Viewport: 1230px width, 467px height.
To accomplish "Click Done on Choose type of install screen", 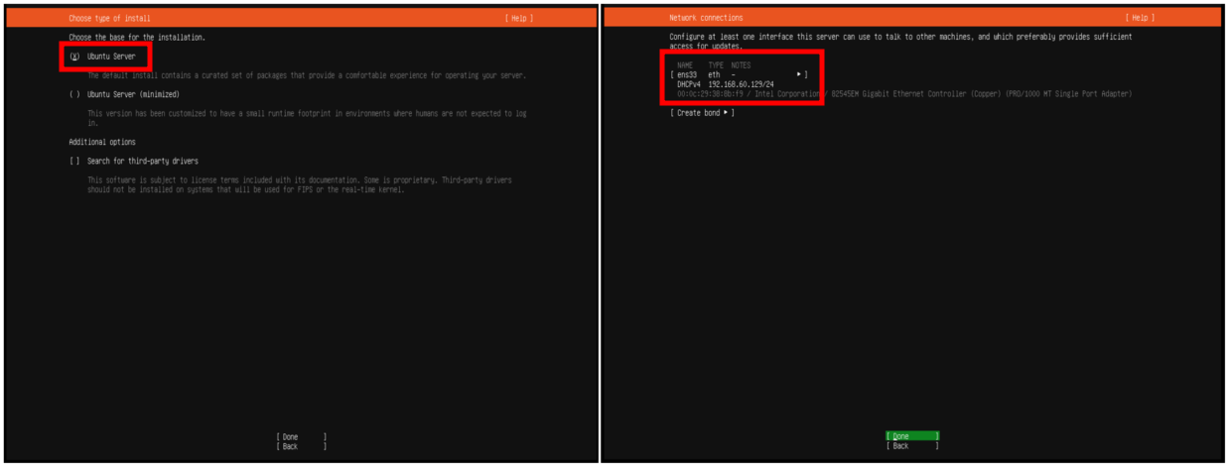I will tap(301, 436).
